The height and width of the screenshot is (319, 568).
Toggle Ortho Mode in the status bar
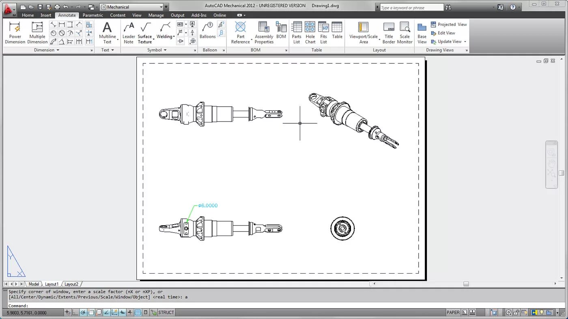[x=75, y=313]
